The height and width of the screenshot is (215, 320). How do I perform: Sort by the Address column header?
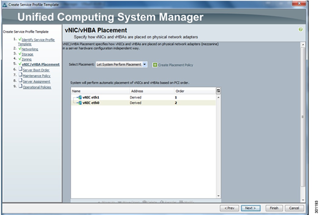click(x=152, y=91)
